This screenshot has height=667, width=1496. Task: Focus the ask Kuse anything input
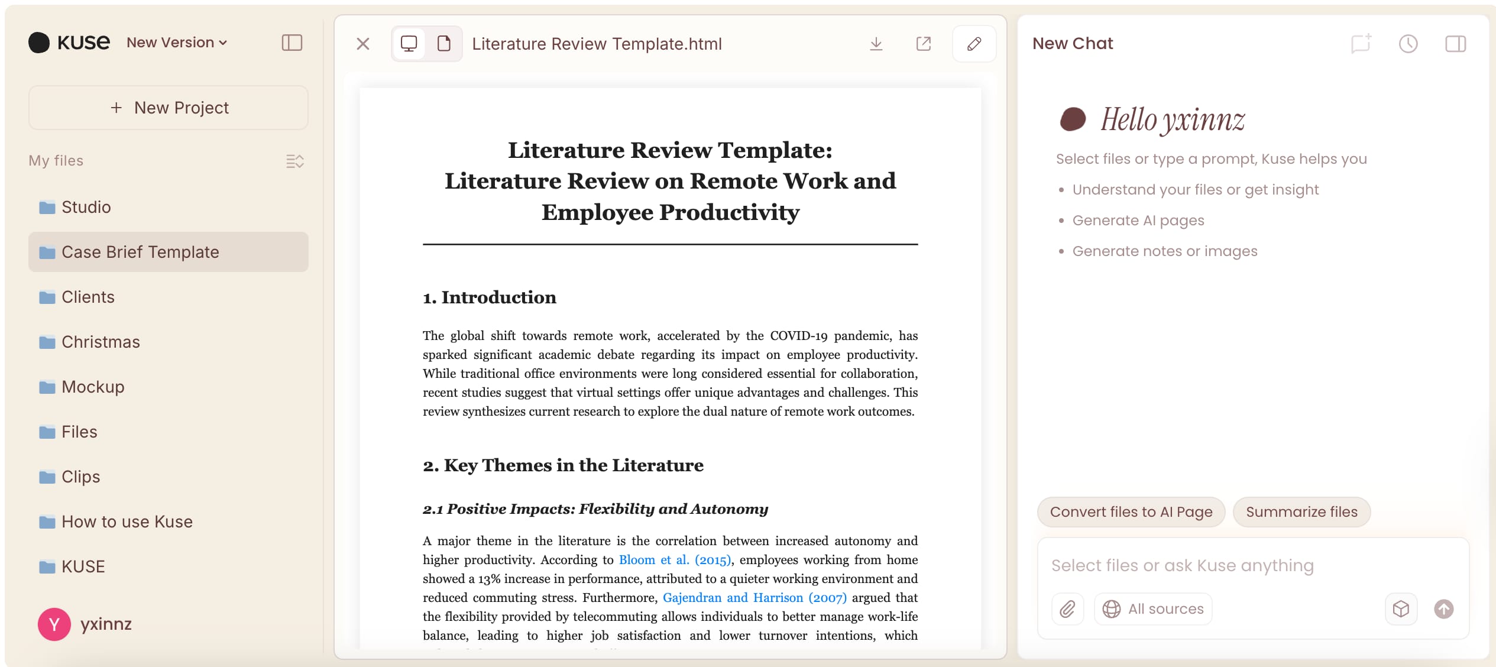click(x=1252, y=565)
